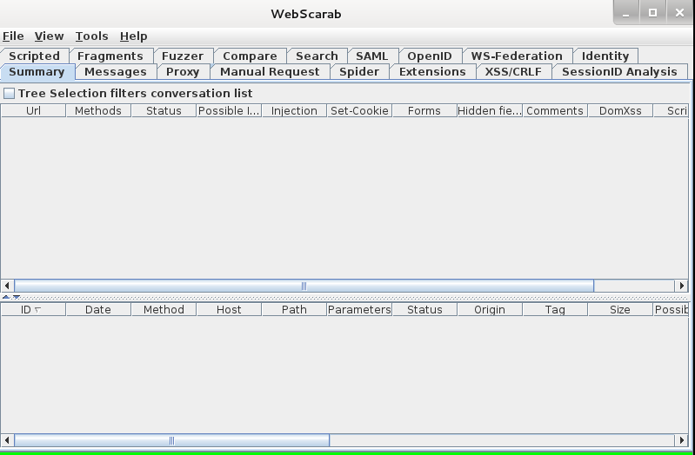This screenshot has width=695, height=455.
Task: Switch to the WS-Federation tab
Action: pos(517,56)
